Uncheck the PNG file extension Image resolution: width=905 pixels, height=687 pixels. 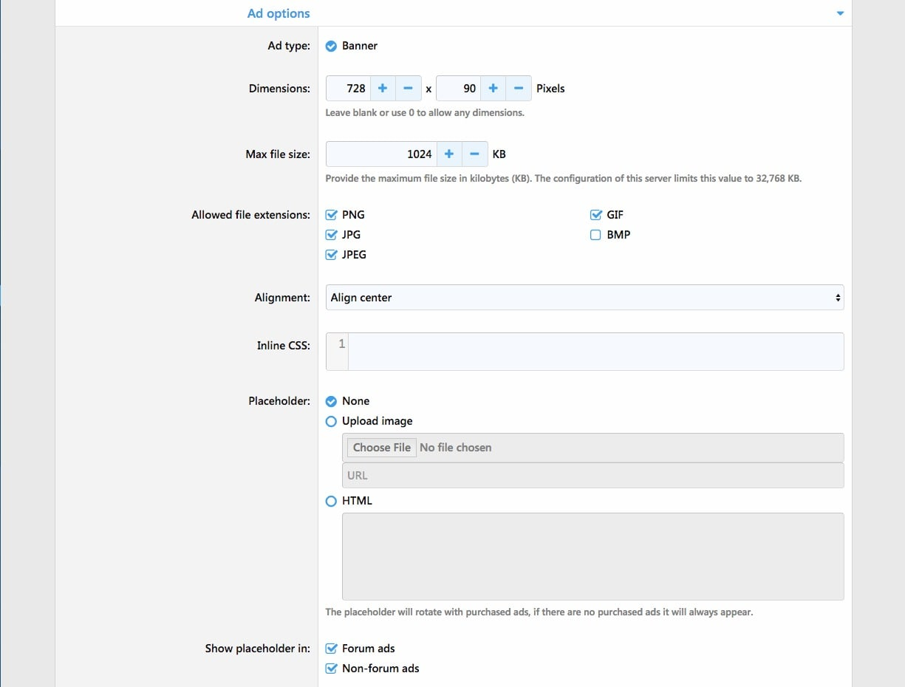332,215
